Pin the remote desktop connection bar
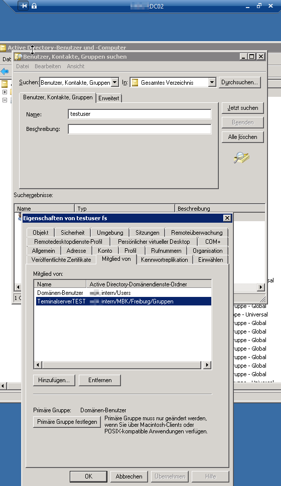 point(23,6)
